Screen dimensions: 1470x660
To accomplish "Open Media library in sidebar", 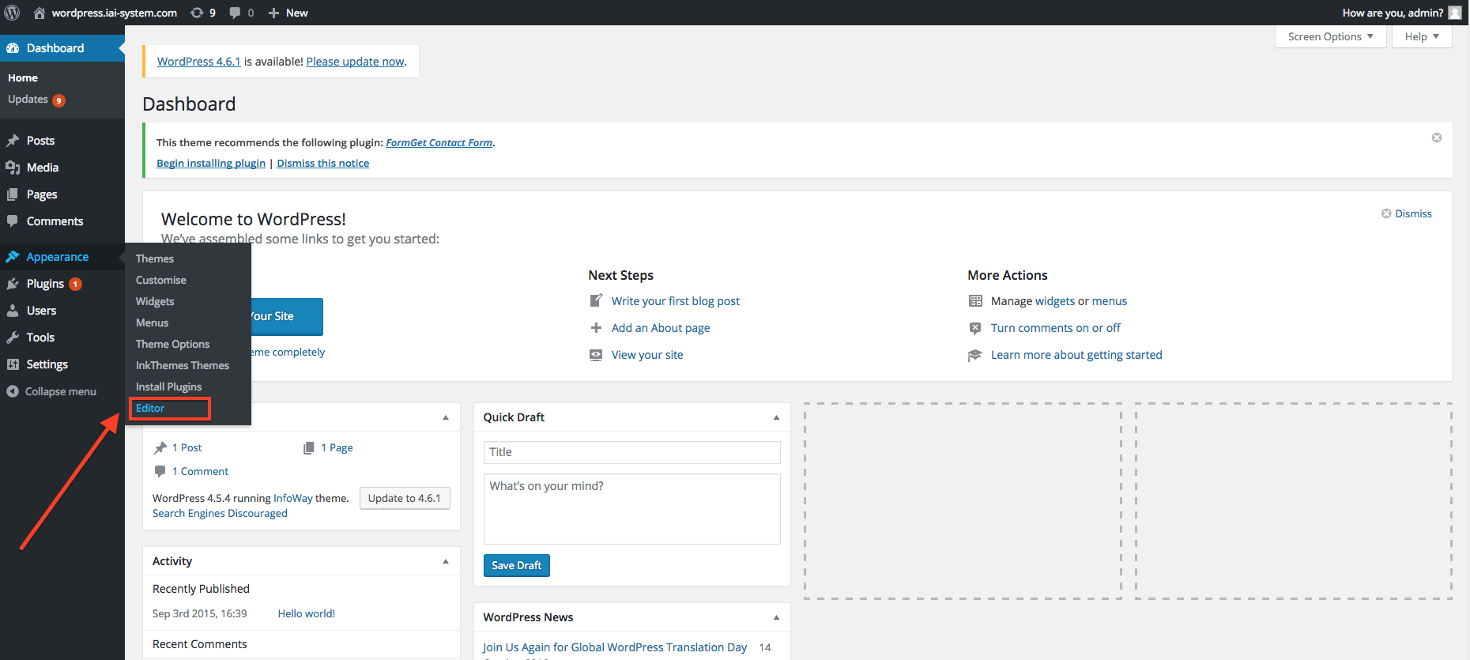I will (x=42, y=168).
